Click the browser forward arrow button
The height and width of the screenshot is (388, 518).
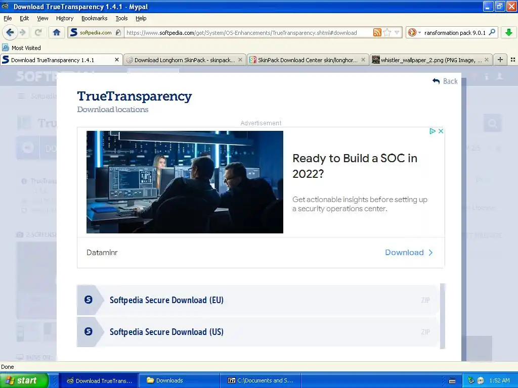pos(22,32)
